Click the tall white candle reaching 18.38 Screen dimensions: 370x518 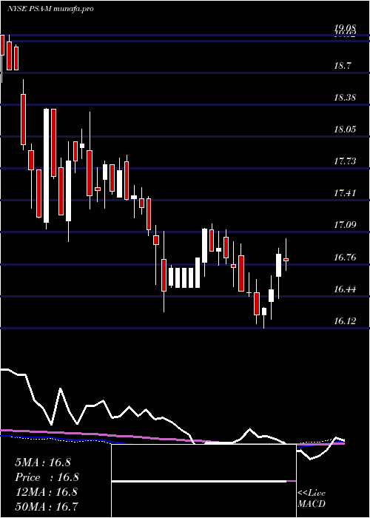pyautogui.click(x=47, y=166)
